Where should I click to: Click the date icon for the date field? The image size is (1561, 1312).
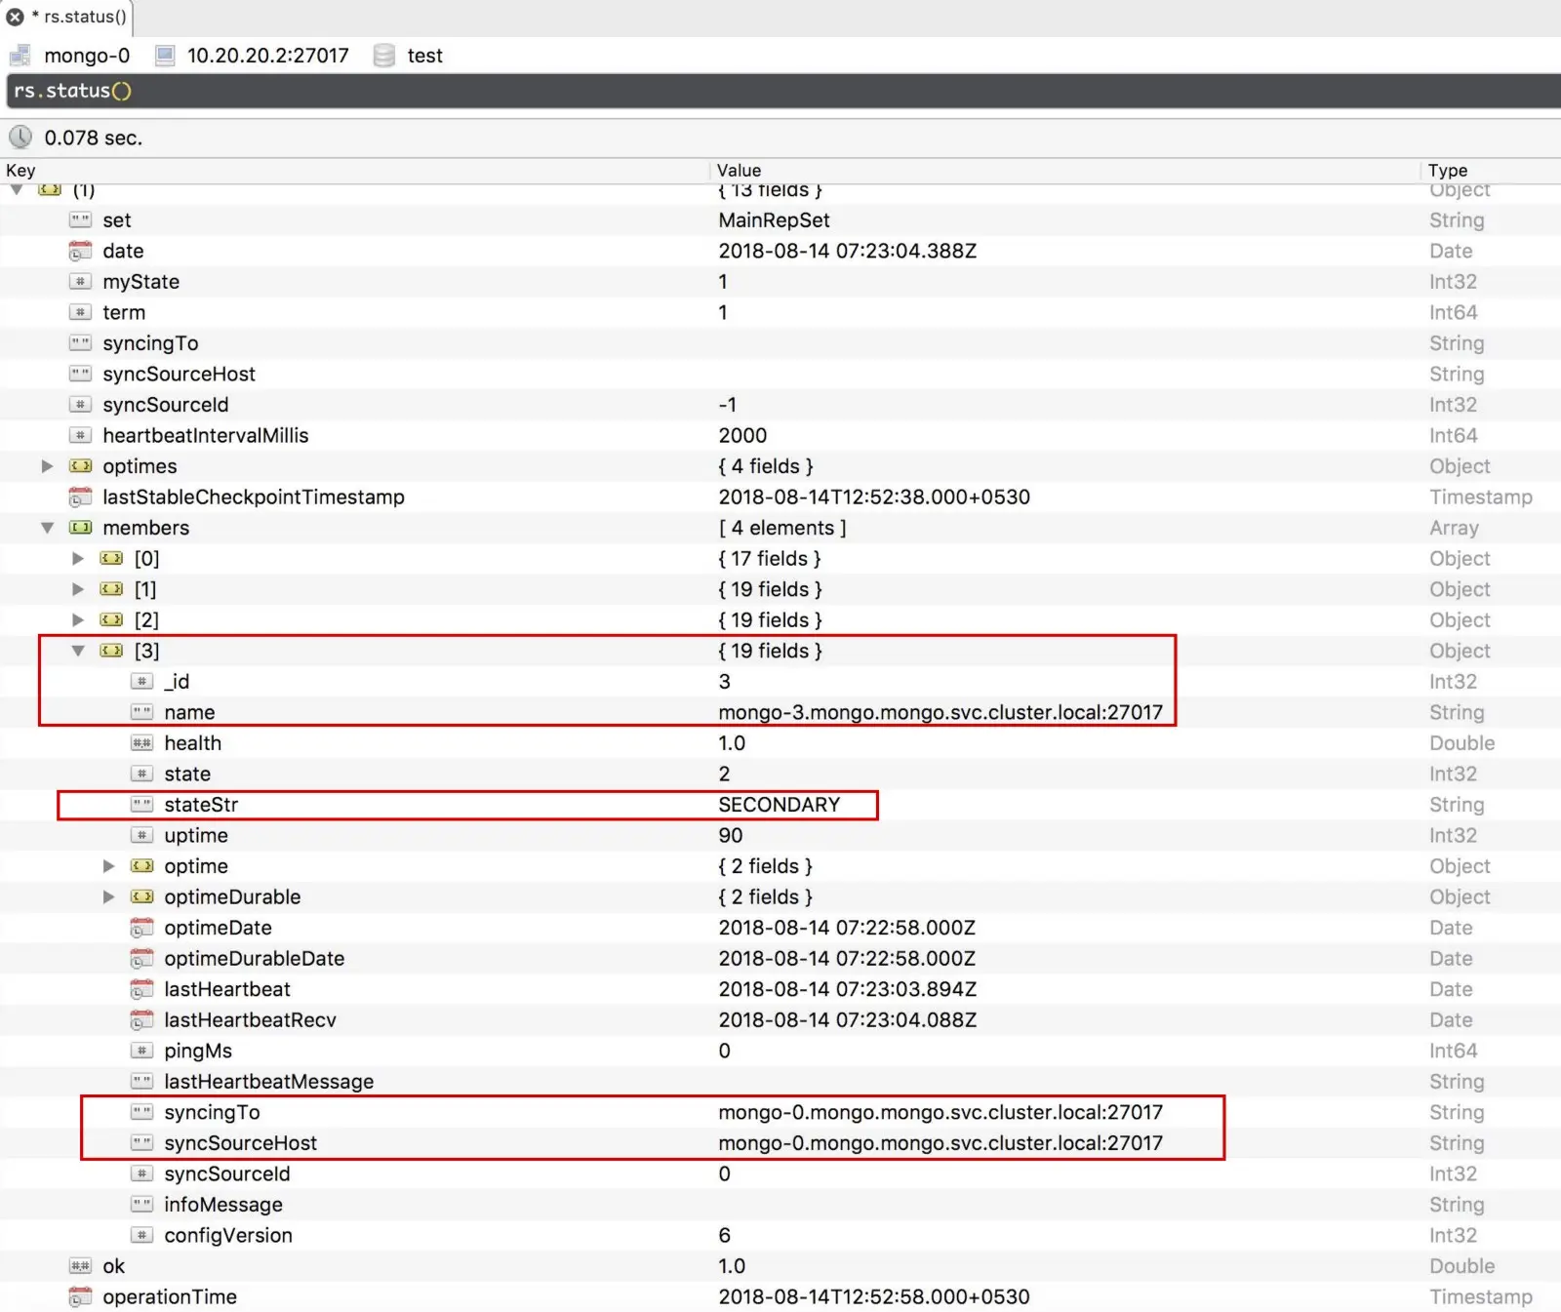(x=80, y=251)
